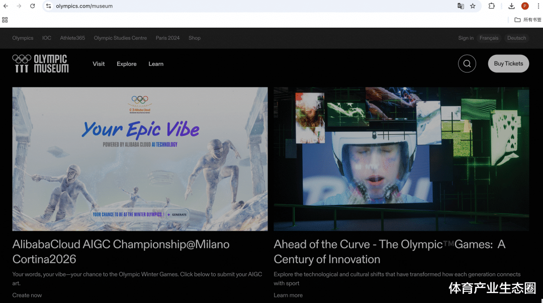Open the Chrome three-dot menu
This screenshot has height=303, width=543.
tap(538, 6)
